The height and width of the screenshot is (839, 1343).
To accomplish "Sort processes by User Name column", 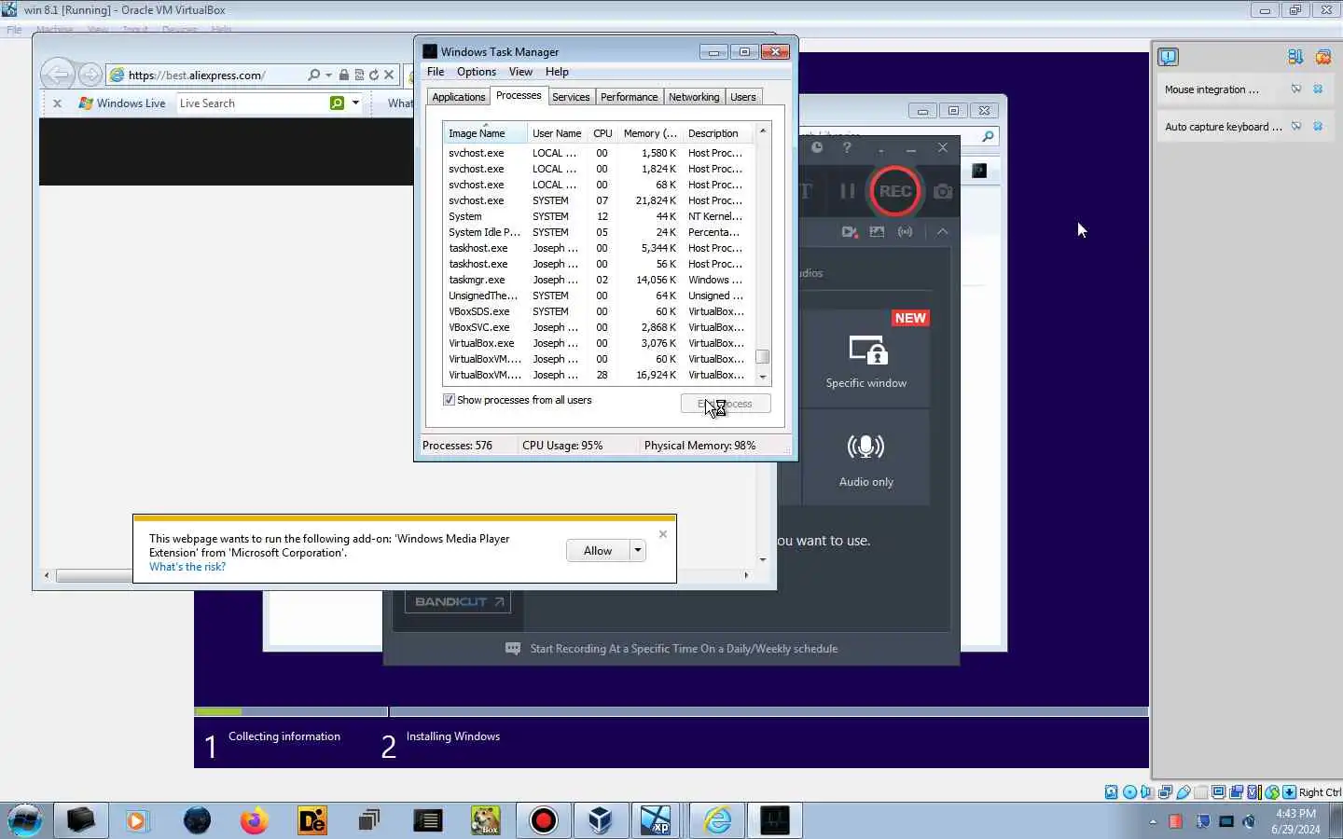I will pyautogui.click(x=557, y=133).
